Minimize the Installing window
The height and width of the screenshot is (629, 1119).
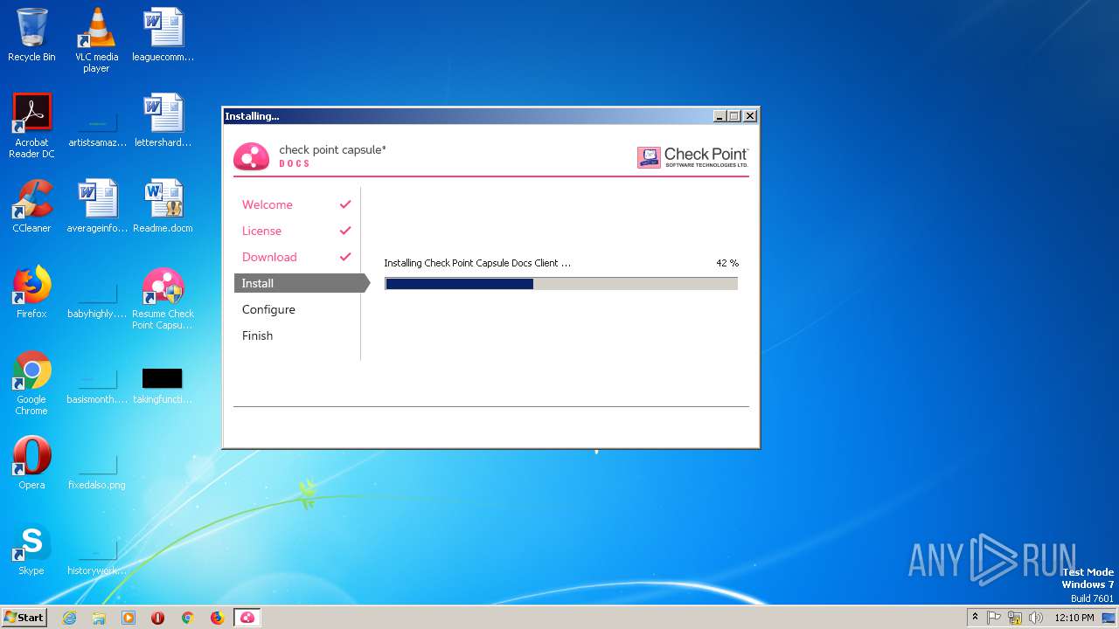[x=719, y=115]
